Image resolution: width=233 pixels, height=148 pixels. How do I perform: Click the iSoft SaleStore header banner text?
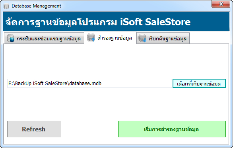(98, 22)
